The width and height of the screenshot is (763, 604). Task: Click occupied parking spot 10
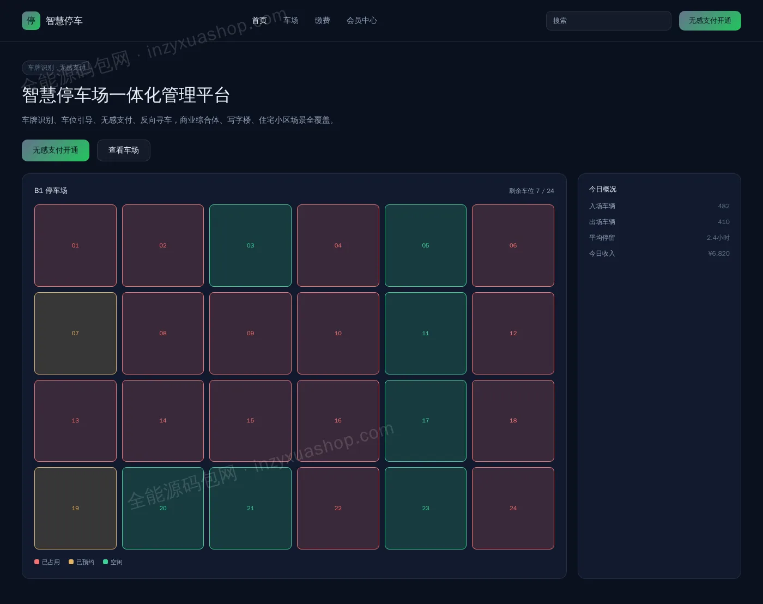click(338, 334)
